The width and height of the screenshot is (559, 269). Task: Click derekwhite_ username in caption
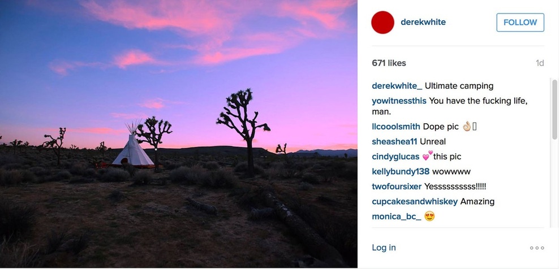point(397,86)
